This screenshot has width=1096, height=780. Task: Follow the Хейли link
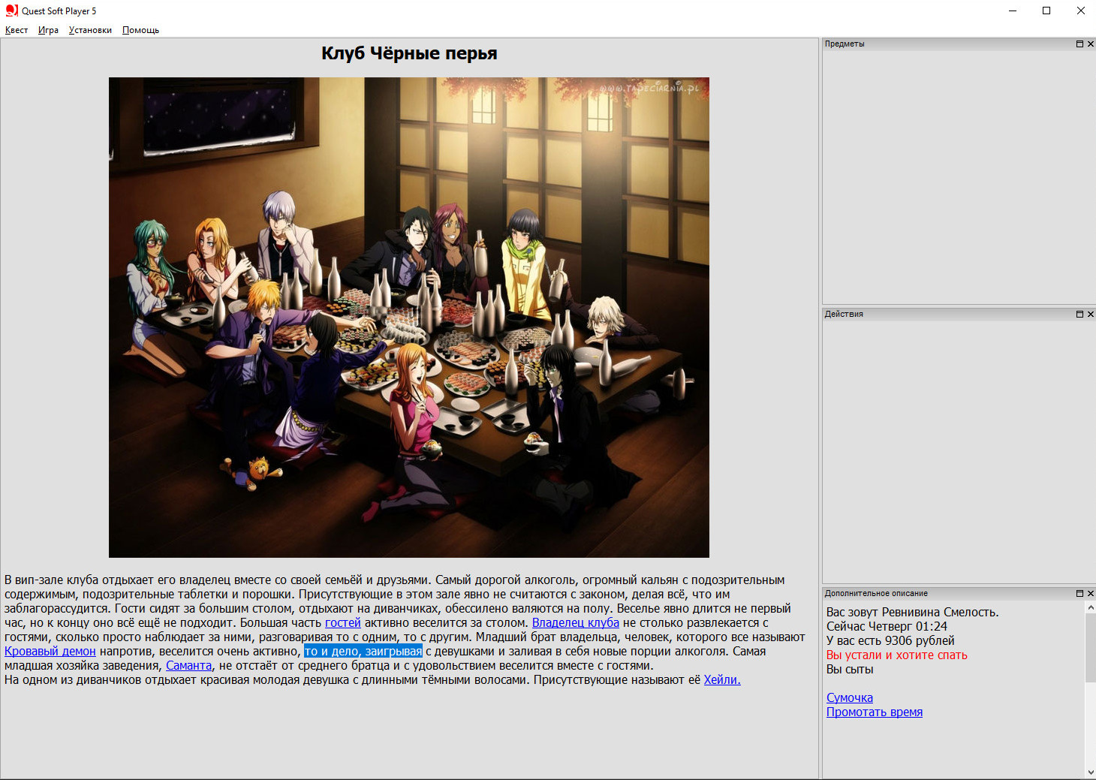[x=722, y=680]
